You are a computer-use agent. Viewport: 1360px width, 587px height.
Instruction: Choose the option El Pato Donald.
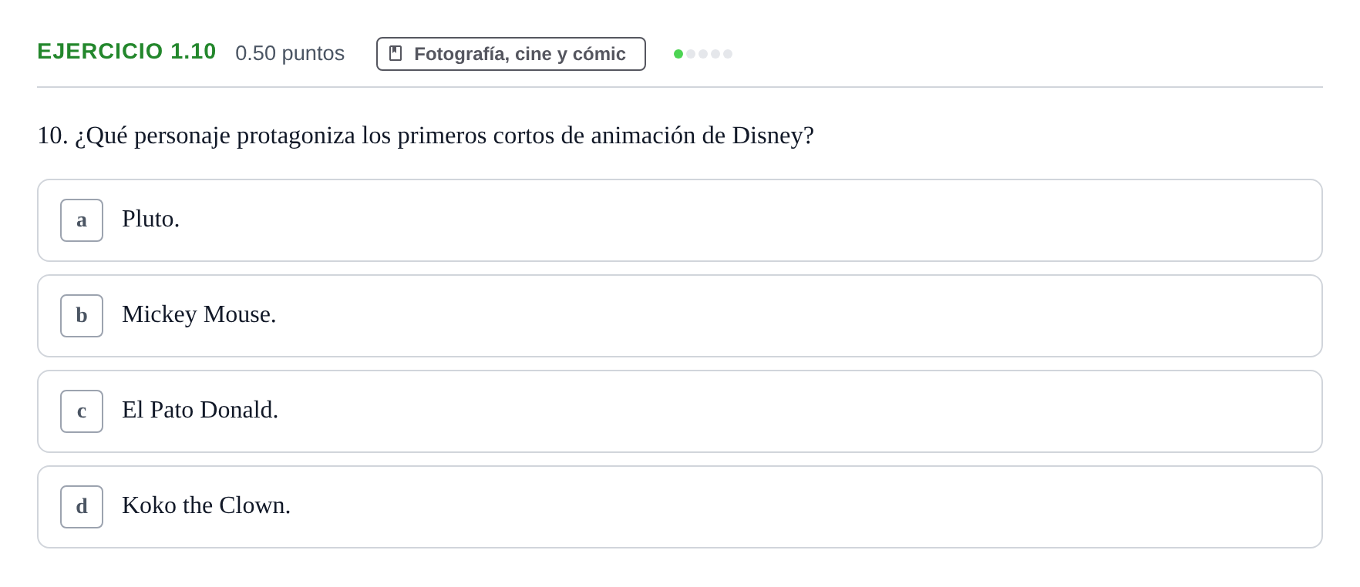point(680,411)
